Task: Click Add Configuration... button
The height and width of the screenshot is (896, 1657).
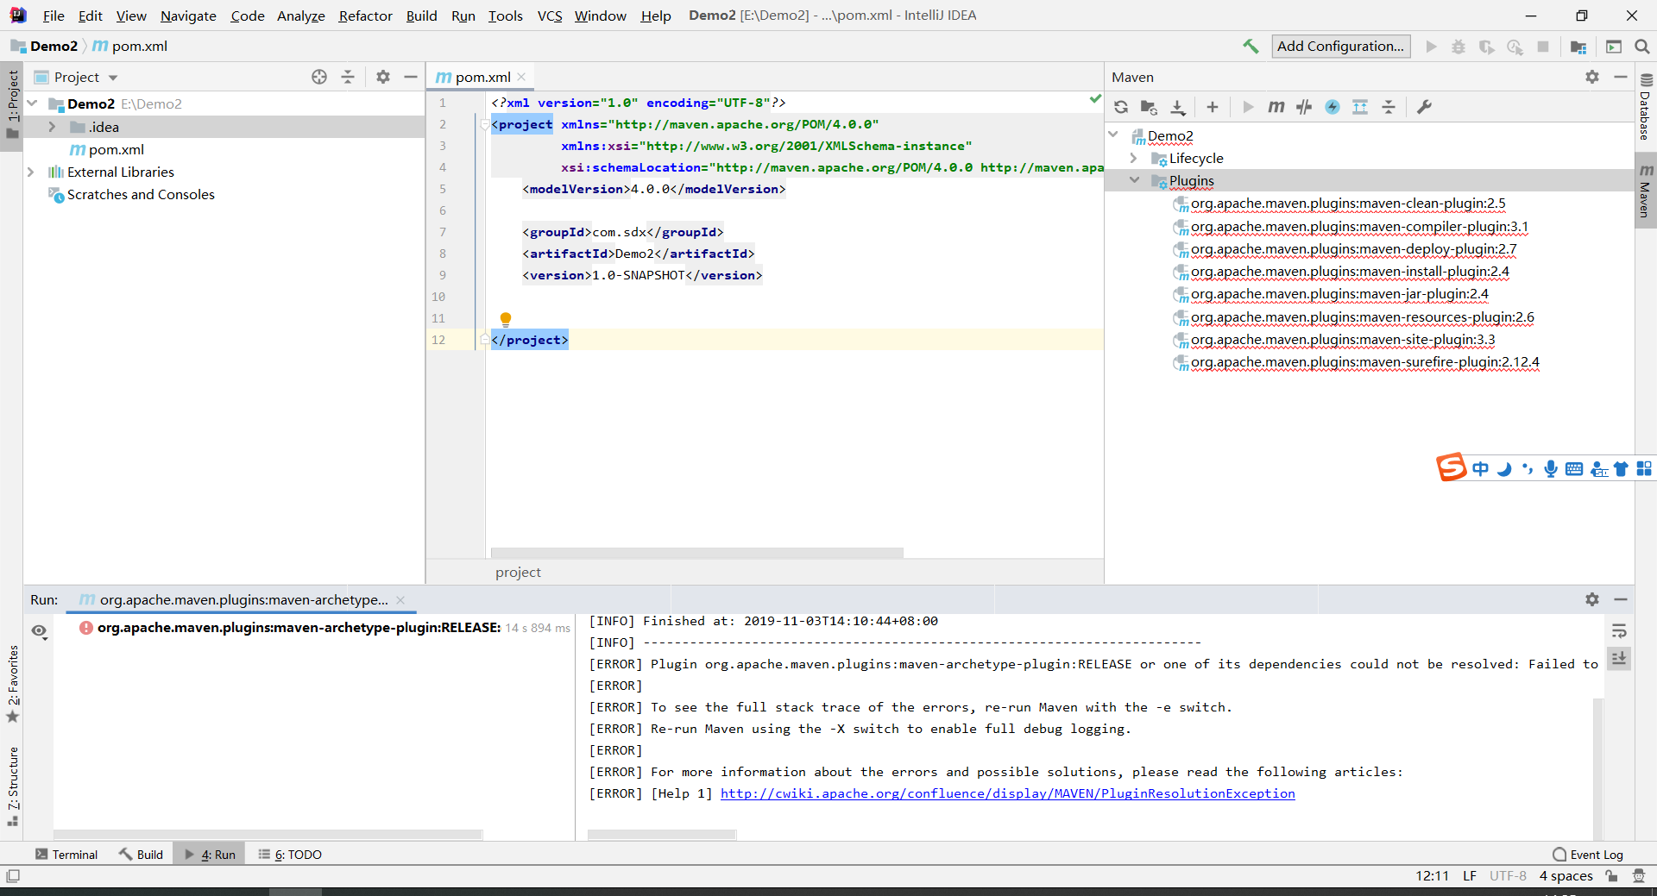Action: (x=1340, y=47)
